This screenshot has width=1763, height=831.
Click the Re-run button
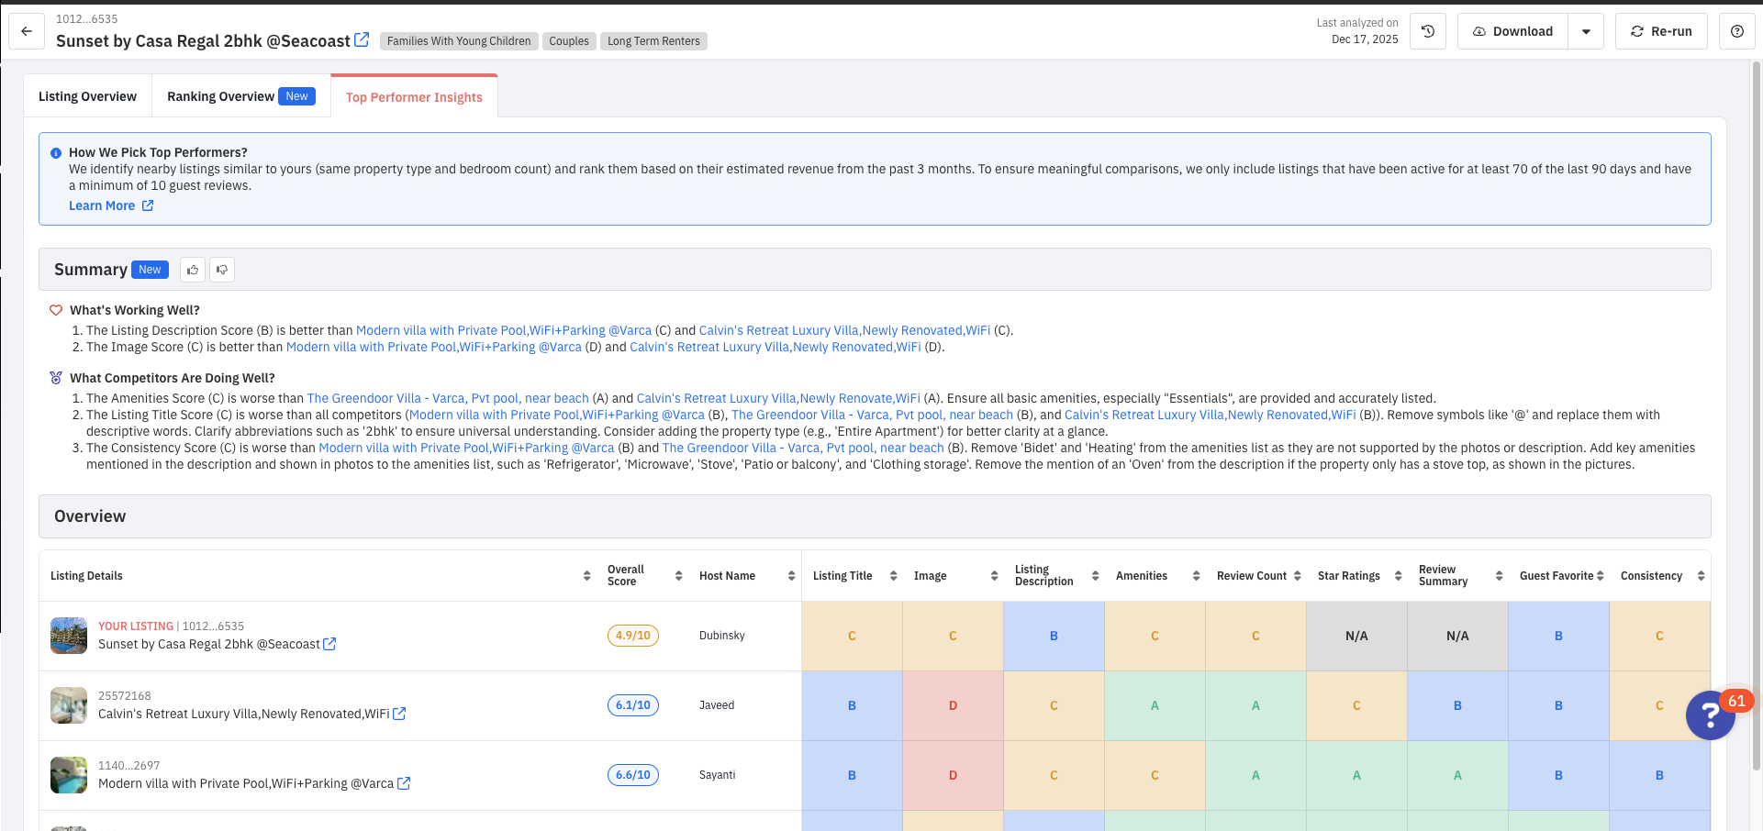[x=1660, y=31]
